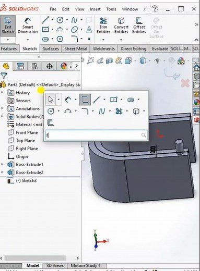The width and height of the screenshot is (200, 271).
Task: Click the feature tree filter icon
Action: [x=4, y=76]
